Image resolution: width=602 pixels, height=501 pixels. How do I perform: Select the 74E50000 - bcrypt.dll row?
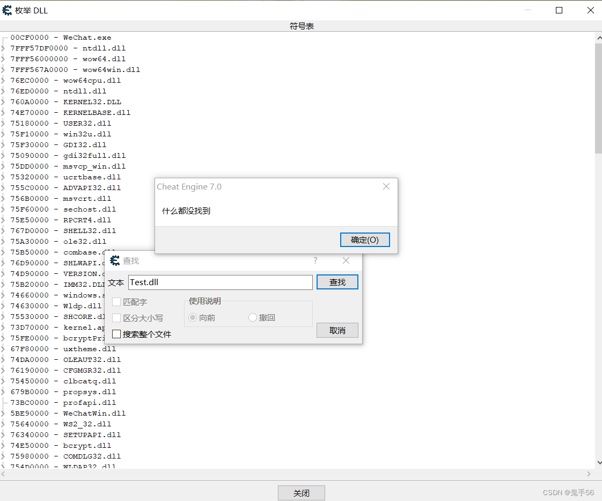(x=61, y=446)
